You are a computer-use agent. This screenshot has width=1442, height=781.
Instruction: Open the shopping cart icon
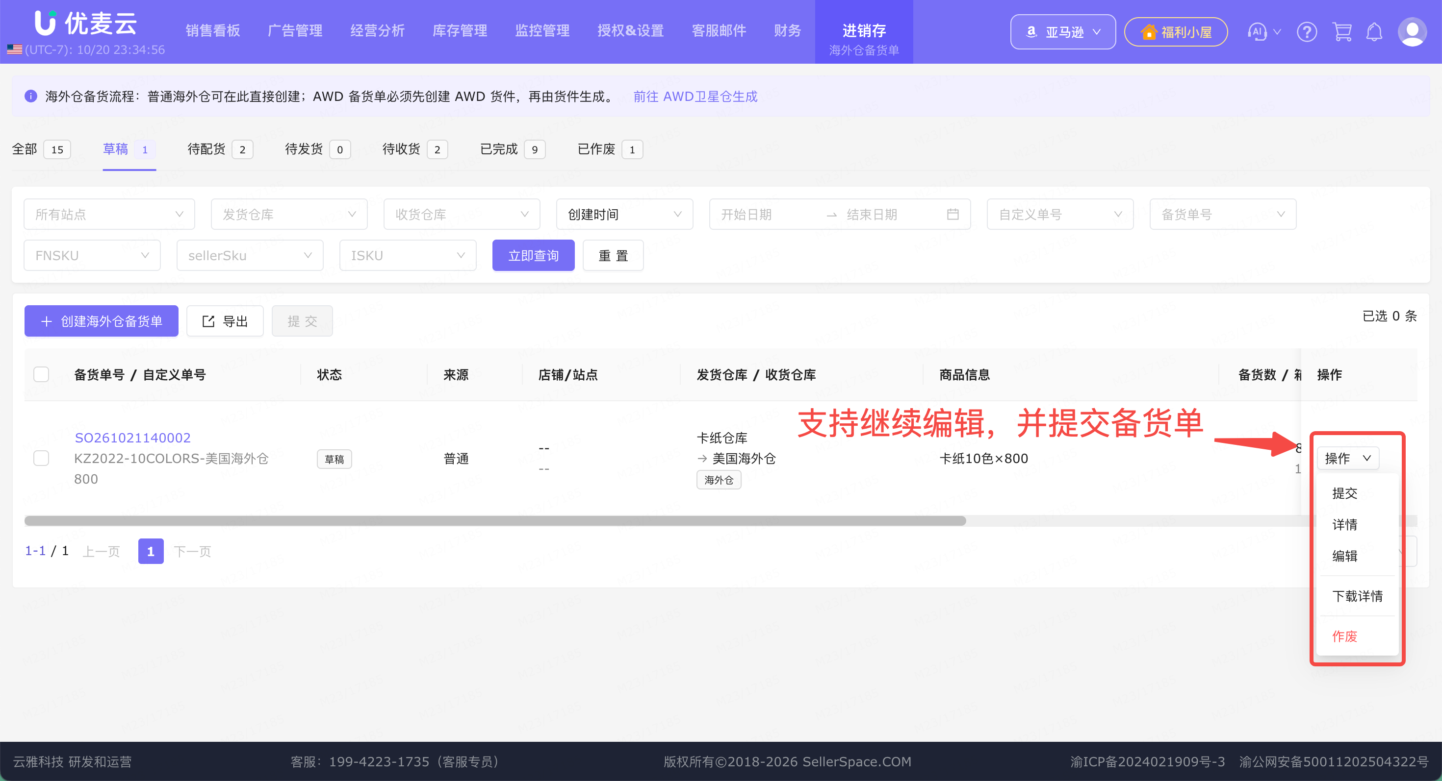click(x=1342, y=32)
